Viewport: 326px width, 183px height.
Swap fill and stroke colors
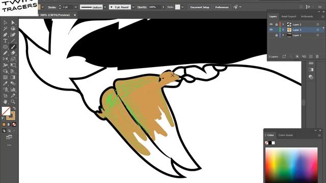14,108
